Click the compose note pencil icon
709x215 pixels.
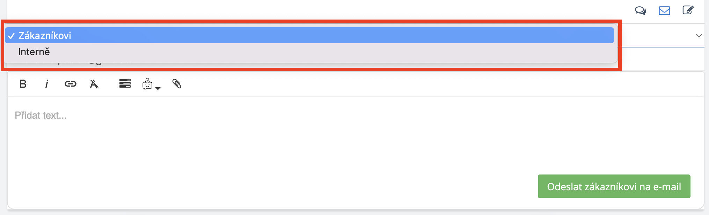tap(688, 10)
